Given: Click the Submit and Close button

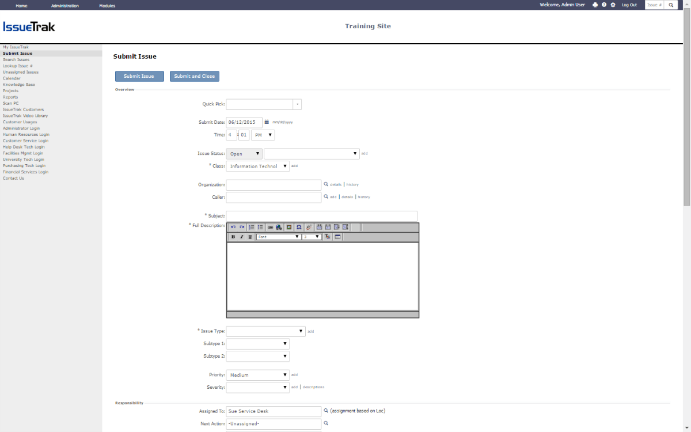Looking at the screenshot, I should (195, 76).
